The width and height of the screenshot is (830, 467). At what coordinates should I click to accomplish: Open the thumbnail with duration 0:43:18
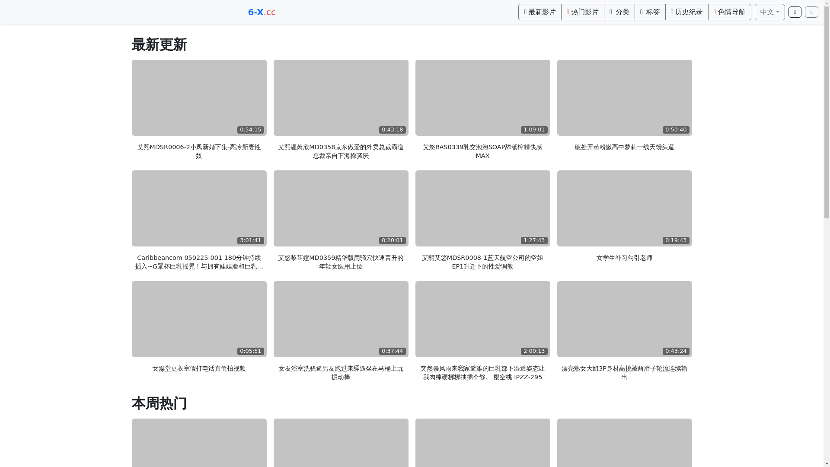[x=341, y=98]
